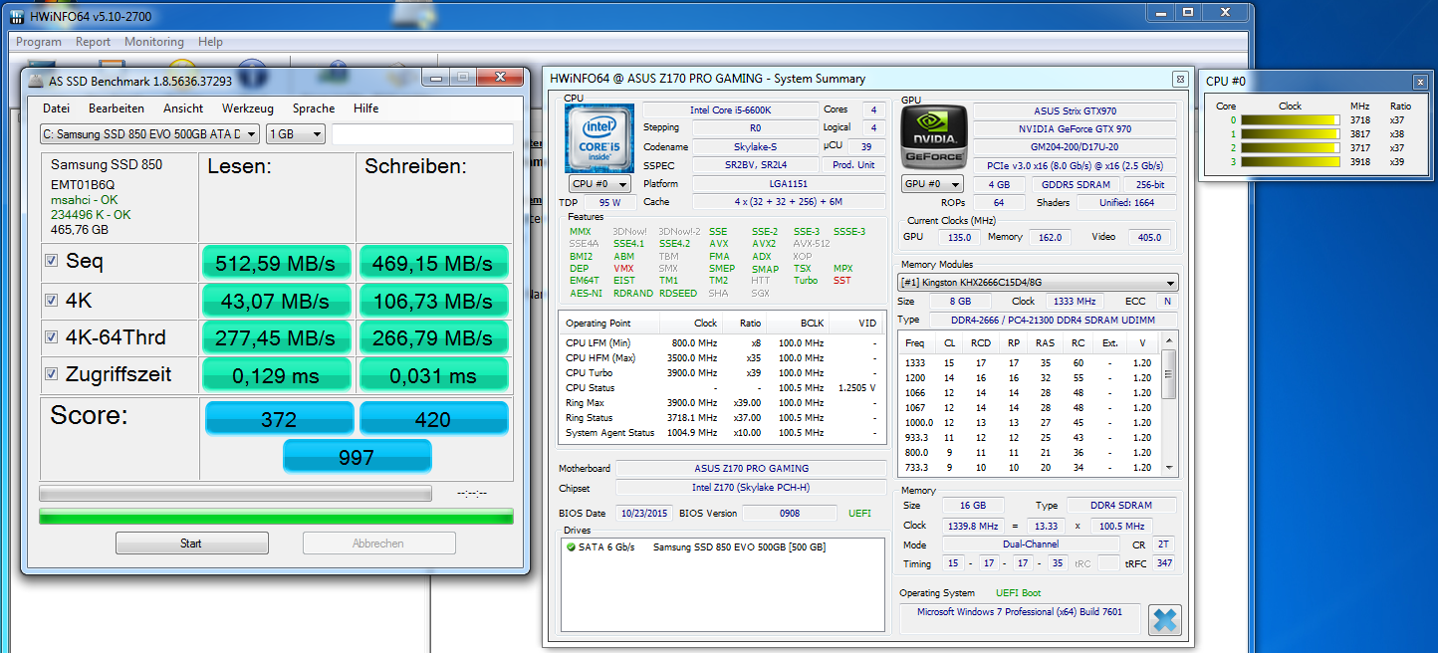Click the write score 420
Viewport: 1438px width, 653px height.
coord(433,419)
